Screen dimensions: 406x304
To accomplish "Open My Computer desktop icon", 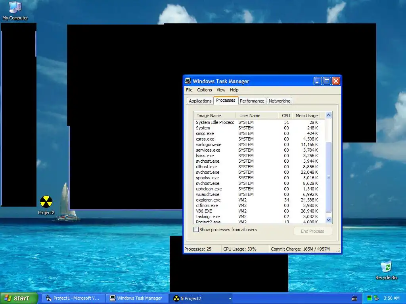I will (15, 10).
